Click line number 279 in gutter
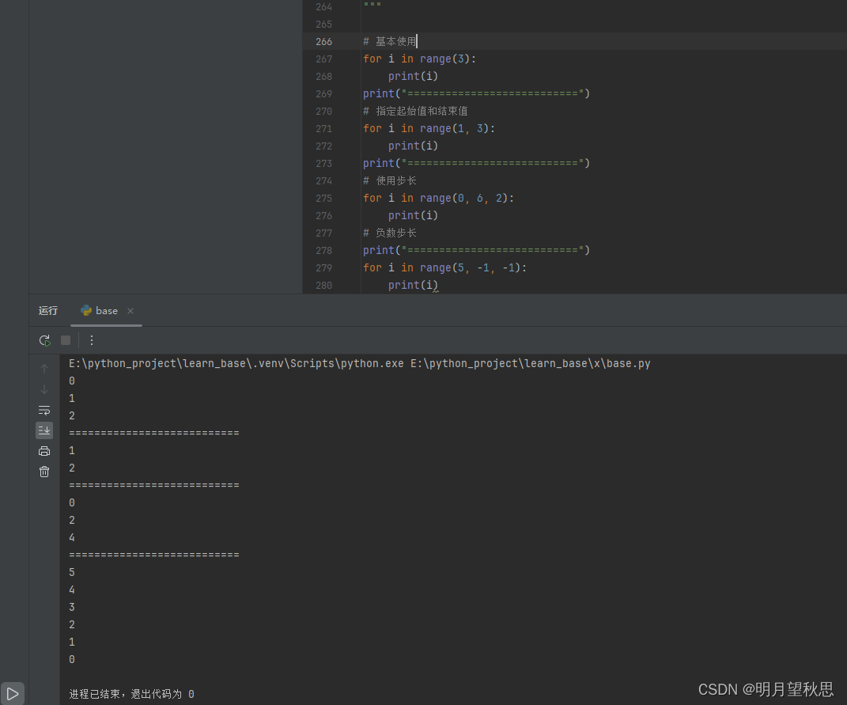The width and height of the screenshot is (847, 705). (323, 268)
